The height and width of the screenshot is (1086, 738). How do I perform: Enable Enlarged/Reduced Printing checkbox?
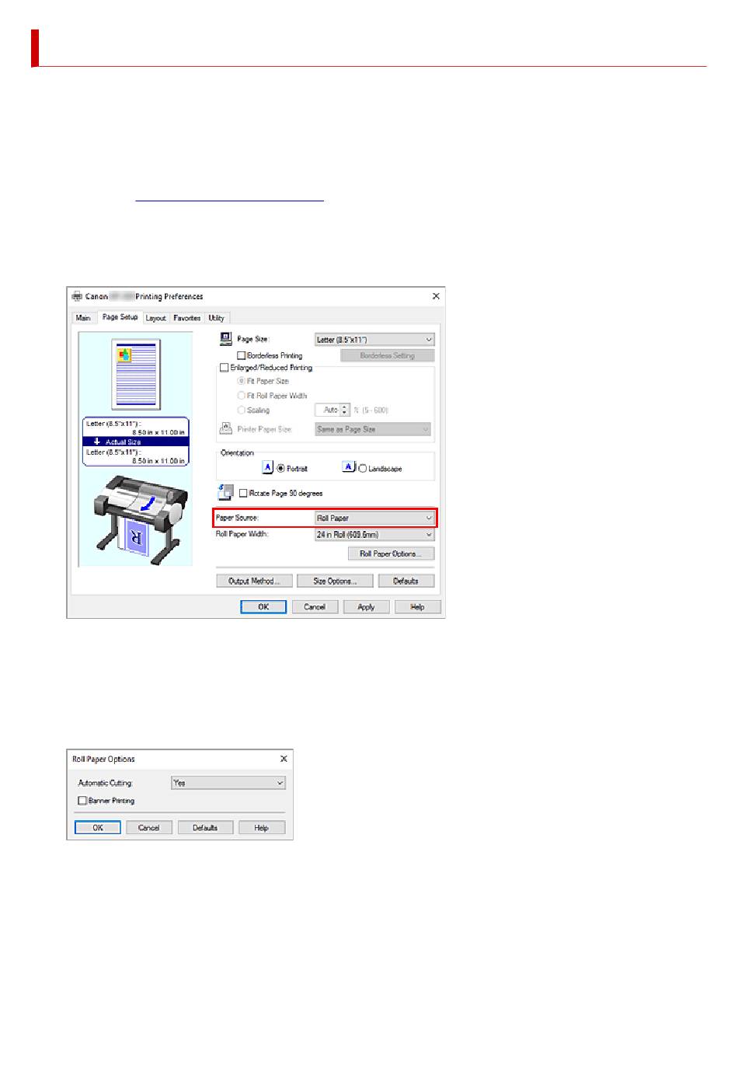[225, 368]
